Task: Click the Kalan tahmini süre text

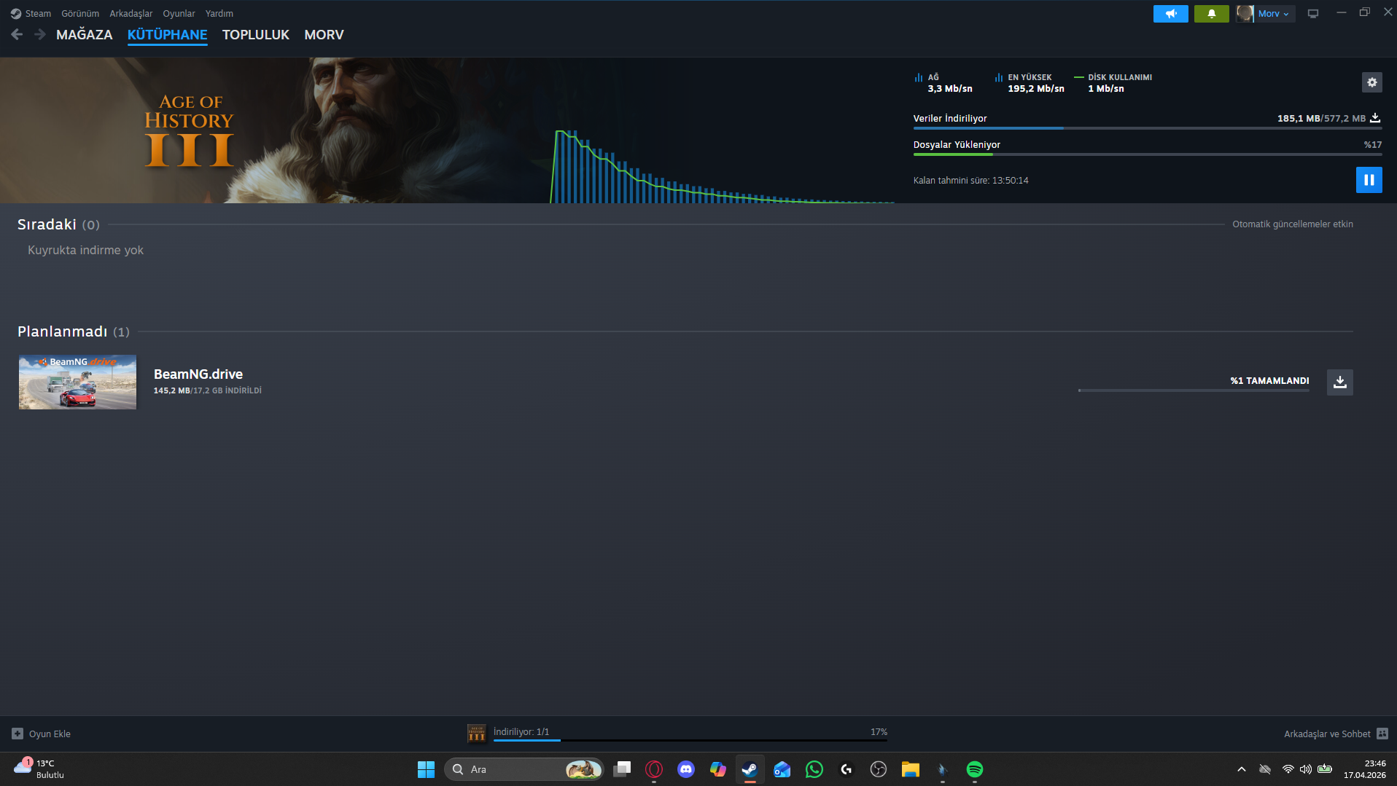Action: 971,180
